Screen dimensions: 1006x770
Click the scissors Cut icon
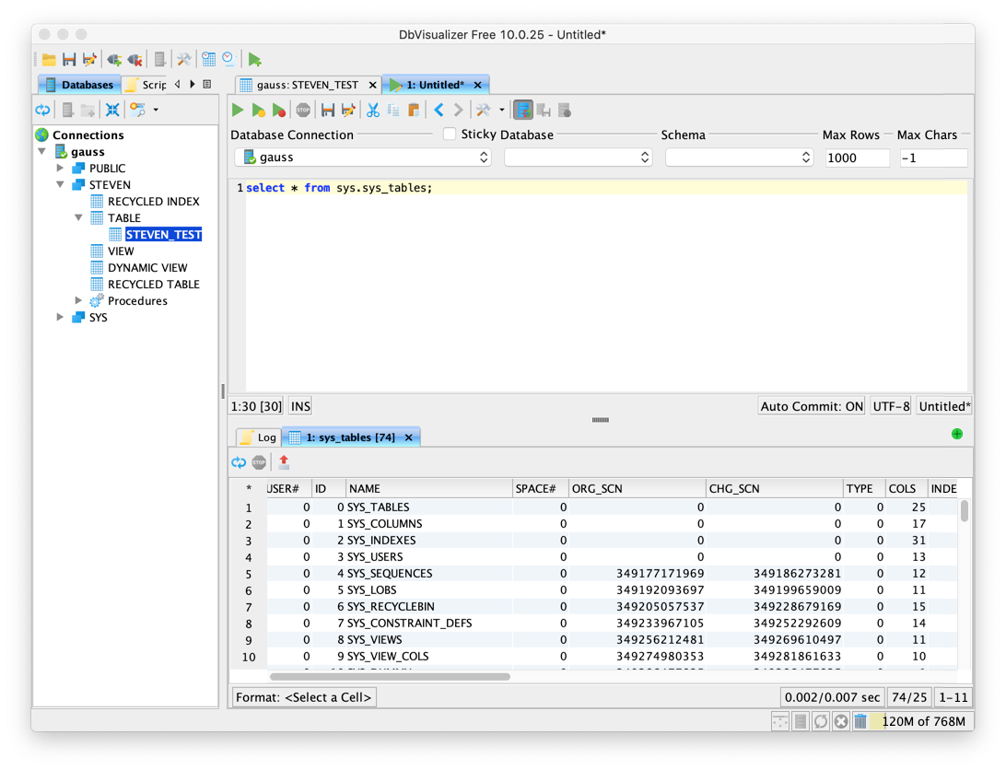372,111
